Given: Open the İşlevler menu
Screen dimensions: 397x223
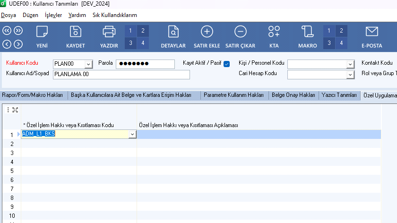Looking at the screenshot, I should click(x=53, y=15).
